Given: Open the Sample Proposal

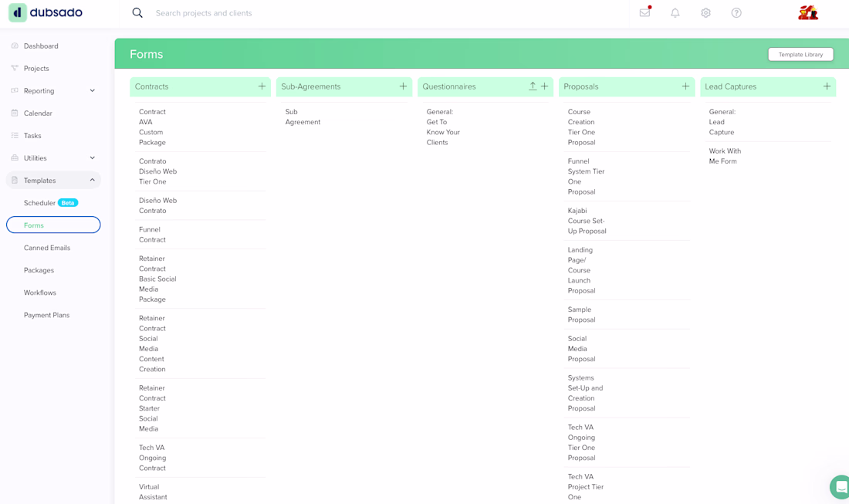Looking at the screenshot, I should click(582, 315).
